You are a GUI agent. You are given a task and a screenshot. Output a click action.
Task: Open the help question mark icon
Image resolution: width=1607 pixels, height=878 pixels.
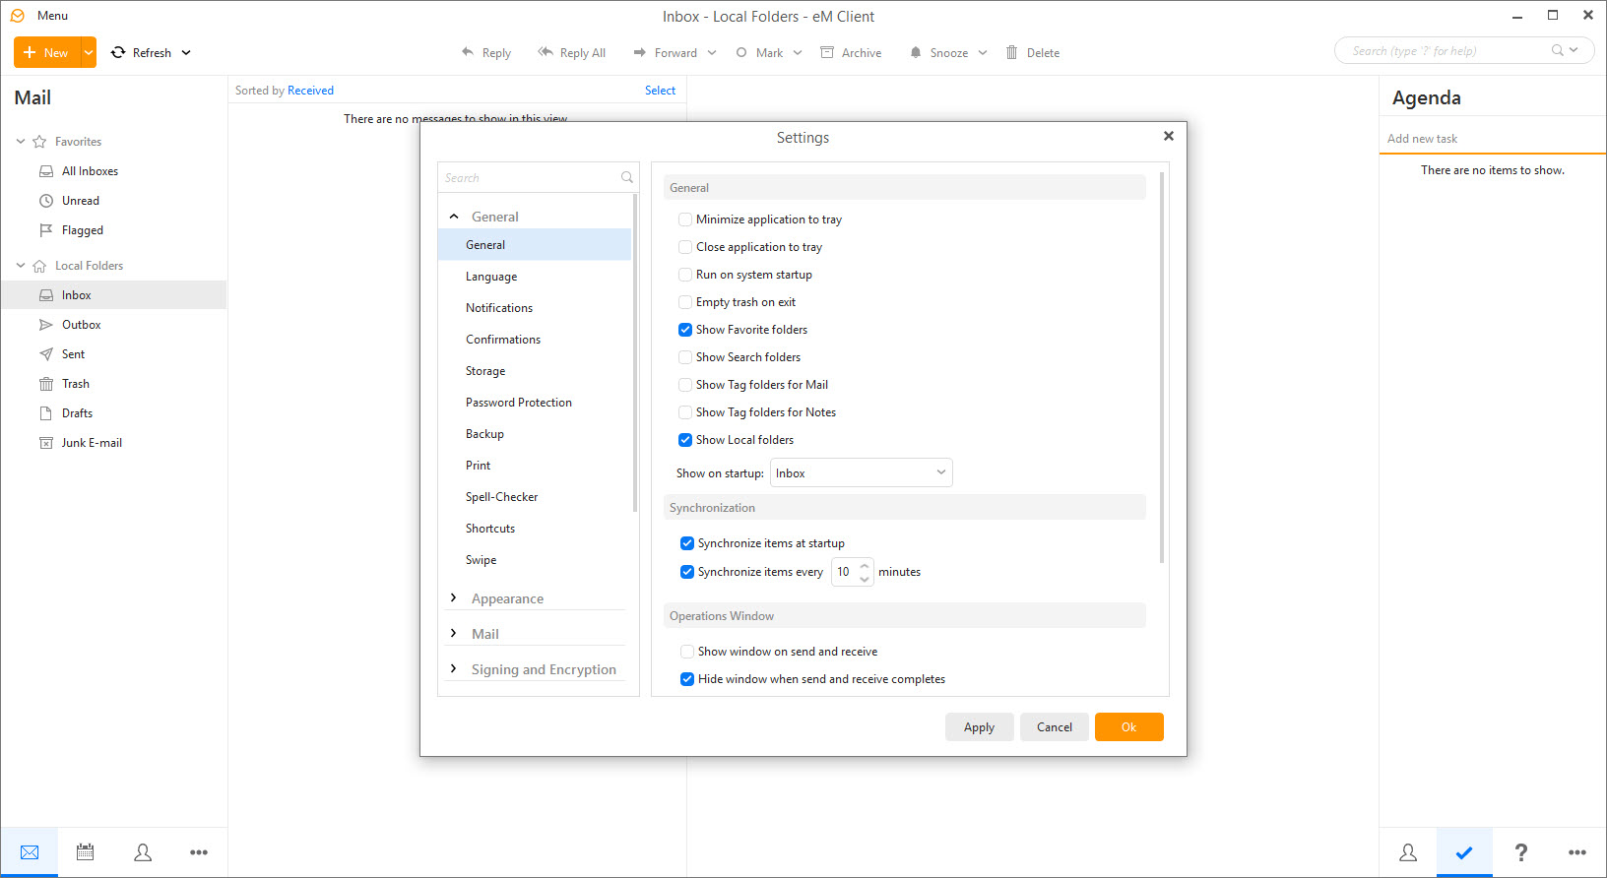coord(1520,852)
